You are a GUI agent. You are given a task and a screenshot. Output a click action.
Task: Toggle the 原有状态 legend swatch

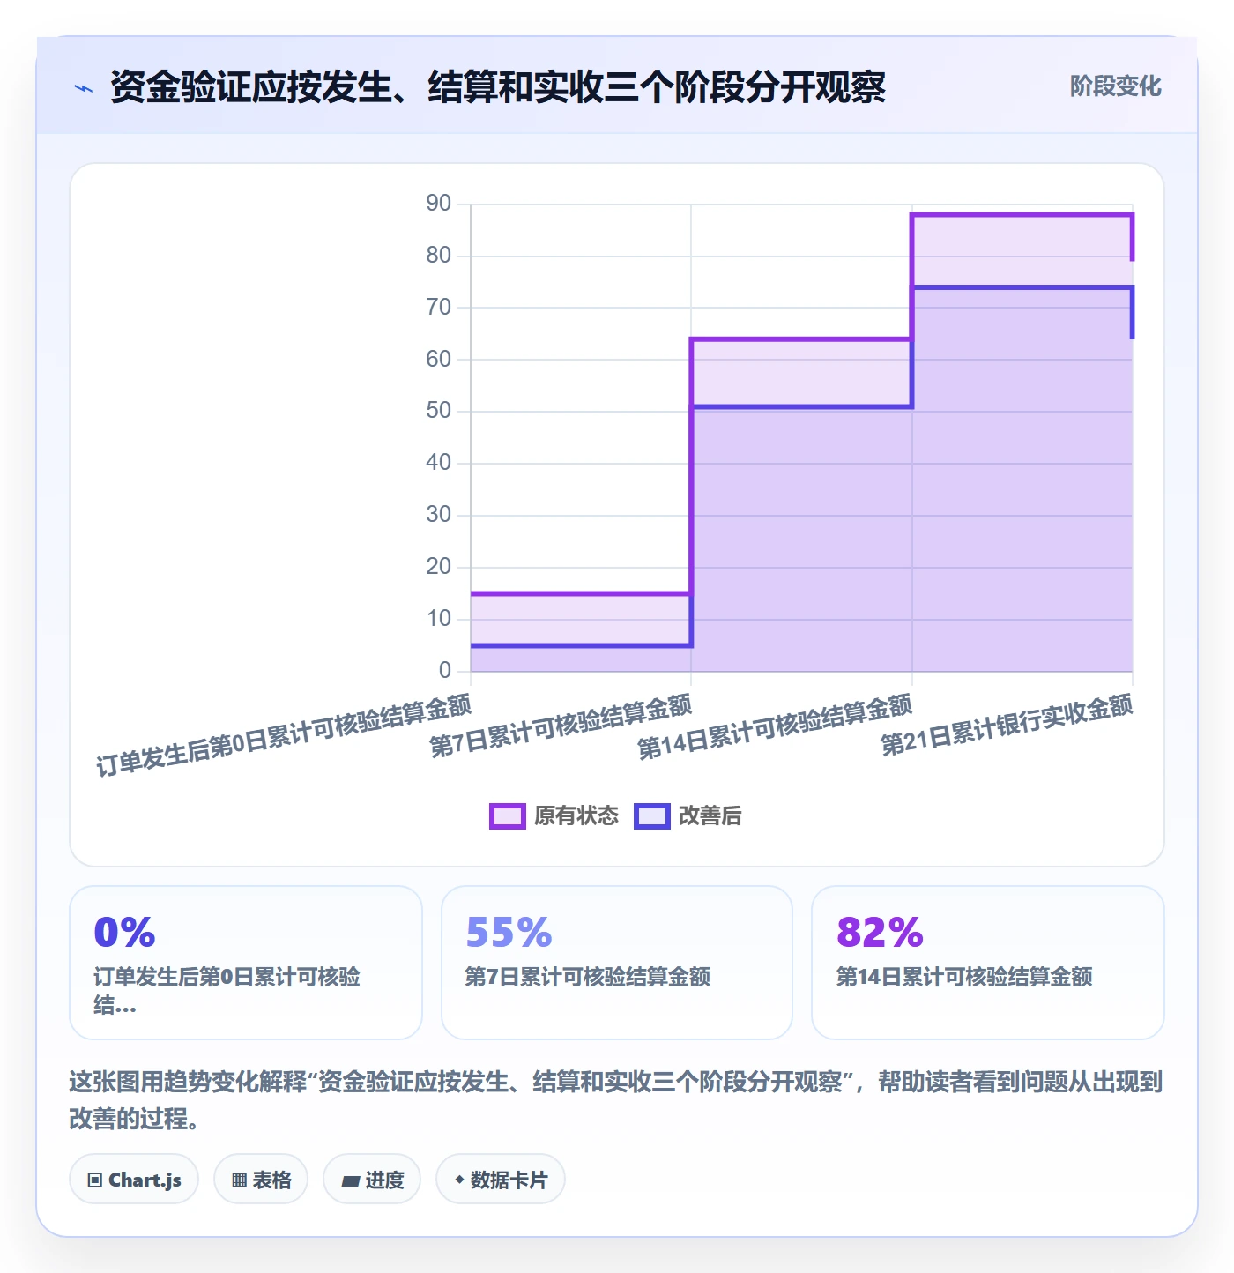pos(508,816)
